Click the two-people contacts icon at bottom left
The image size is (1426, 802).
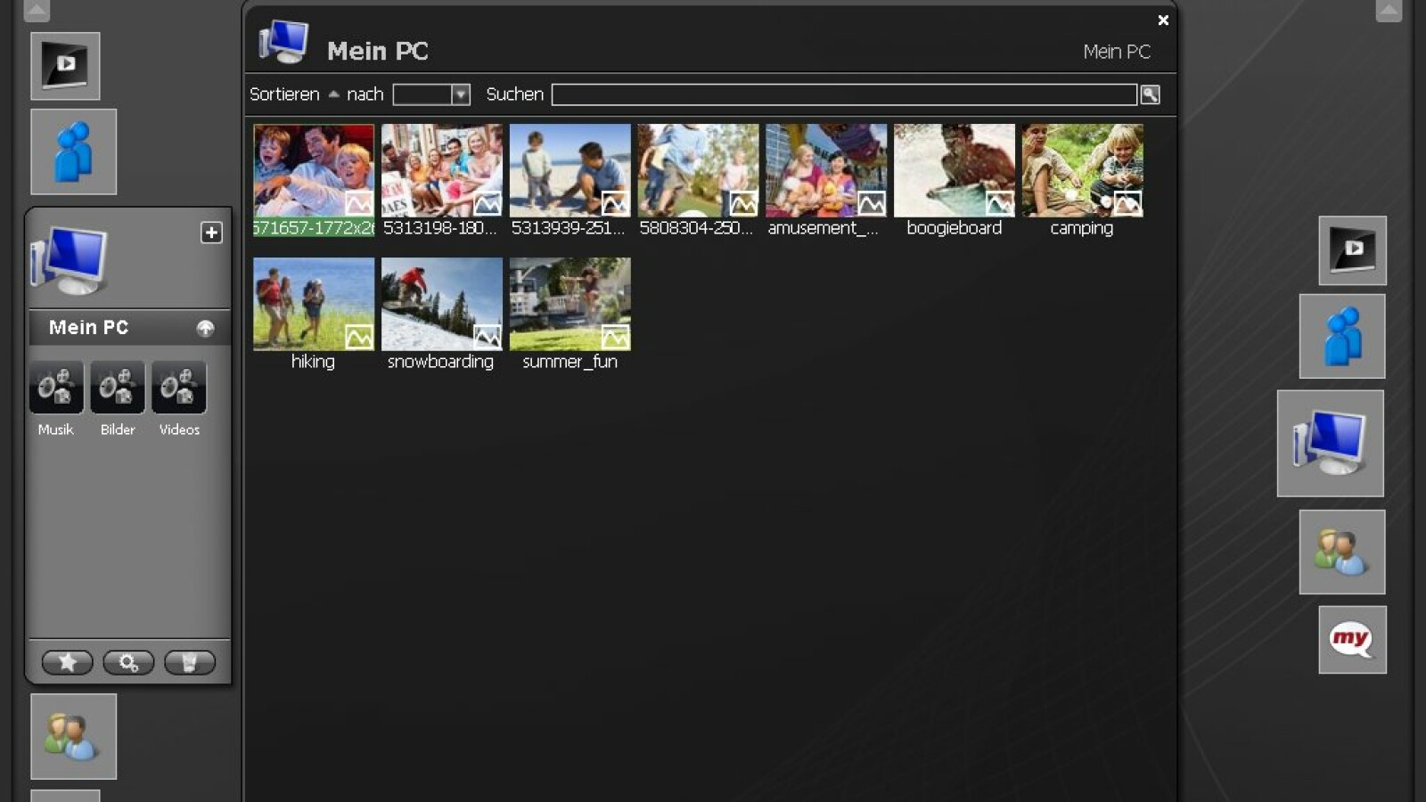coord(73,736)
